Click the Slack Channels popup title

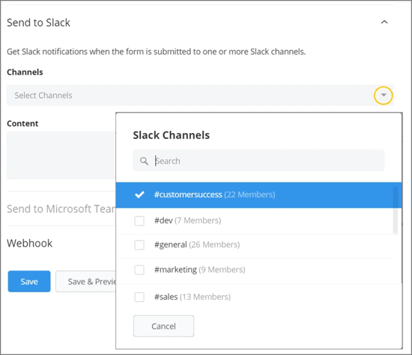click(x=172, y=135)
